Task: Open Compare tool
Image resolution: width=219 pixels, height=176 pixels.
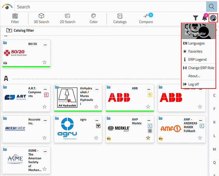Action: [x=146, y=18]
